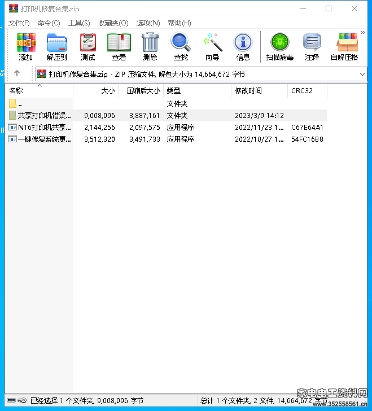Sort by 类型 column header
The height and width of the screenshot is (411, 372).
tap(198, 91)
